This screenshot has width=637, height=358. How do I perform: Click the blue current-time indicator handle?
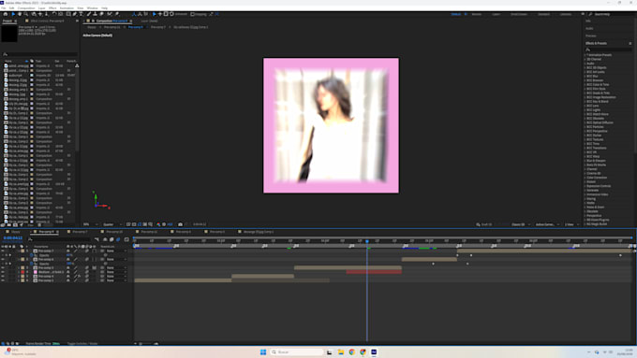pos(367,241)
